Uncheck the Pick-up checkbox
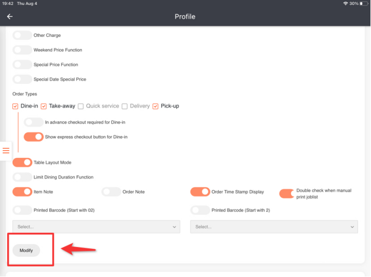This screenshot has height=277, width=371. tap(155, 106)
